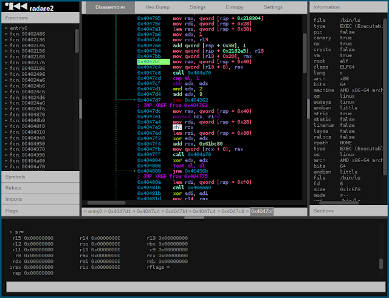389x298 pixels.
Task: Open the Entropy tab
Action: (x=235, y=7)
